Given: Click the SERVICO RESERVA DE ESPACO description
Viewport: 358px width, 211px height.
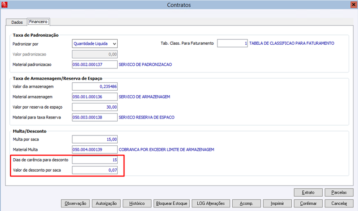Looking at the screenshot, I should click(147, 117).
